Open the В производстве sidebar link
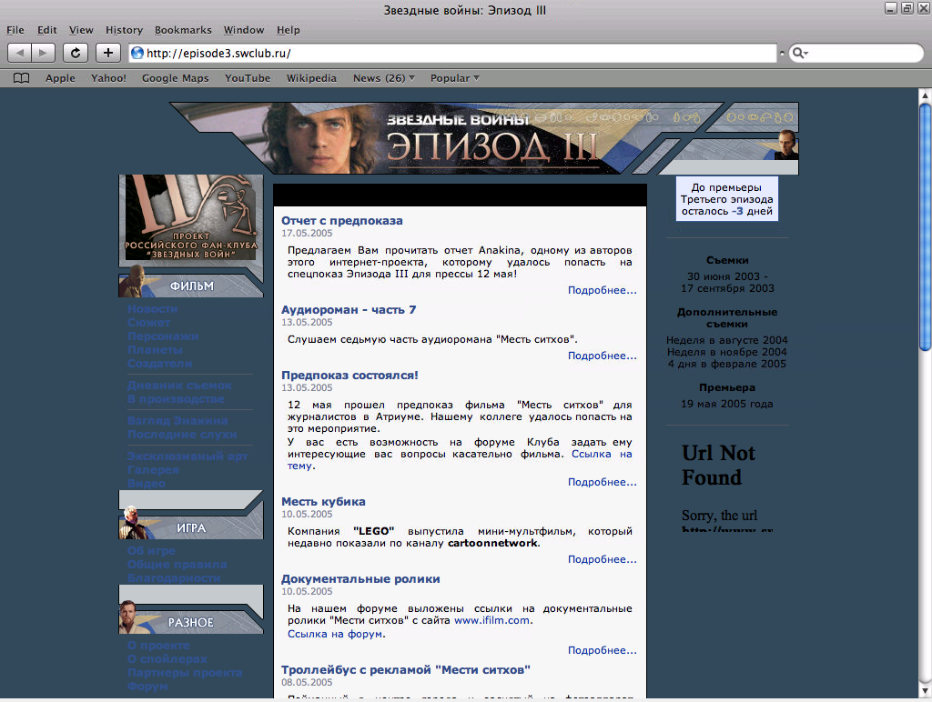Screen dimensions: 932x702 (176, 399)
